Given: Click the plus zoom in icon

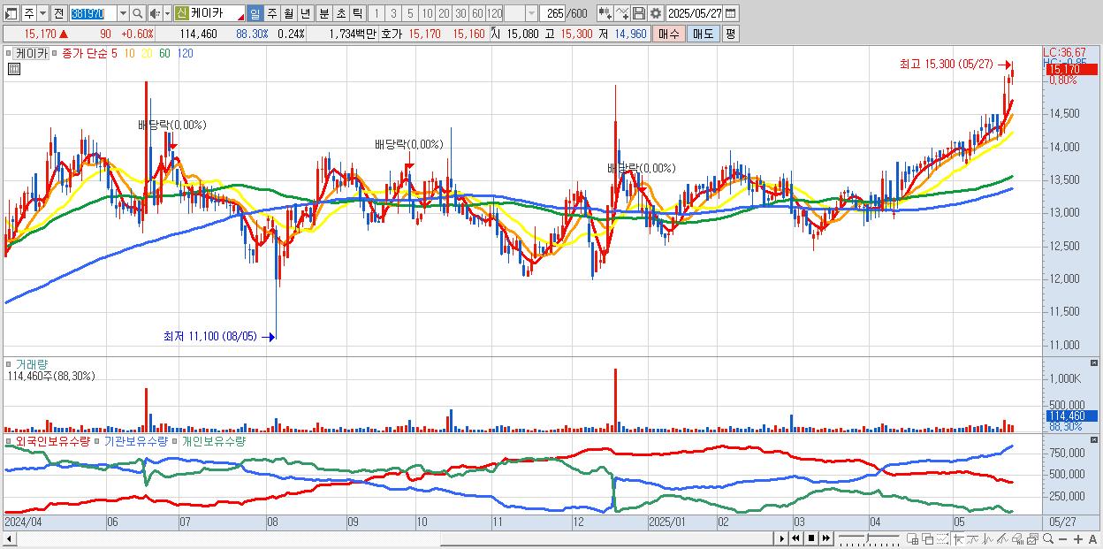Looking at the screenshot, I should (1078, 538).
